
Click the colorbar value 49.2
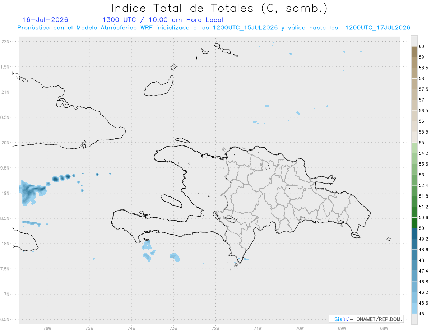tap(423, 239)
